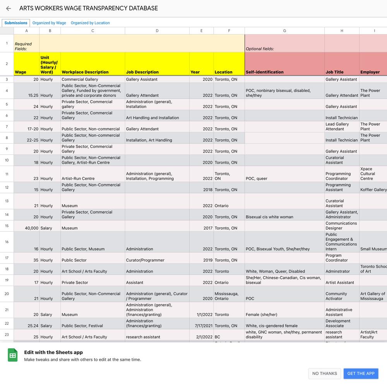Select the 2/1/2022 year cell
Screen dimensions: 387x387
(201, 335)
